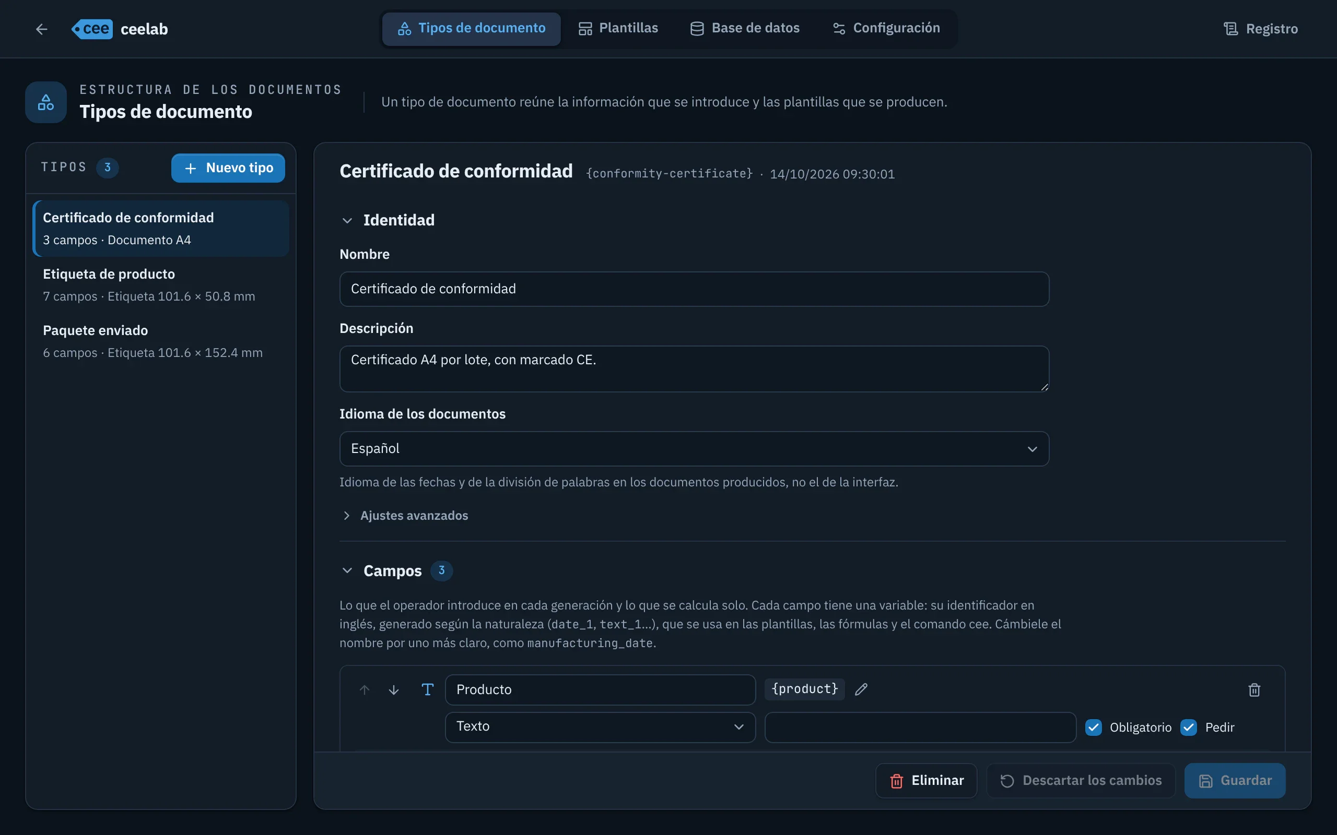Toggle the Obligatorio checkbox

(x=1093, y=727)
